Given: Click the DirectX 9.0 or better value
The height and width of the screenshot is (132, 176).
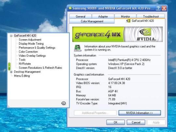Looking at the screenshot, I should coord(120,68).
